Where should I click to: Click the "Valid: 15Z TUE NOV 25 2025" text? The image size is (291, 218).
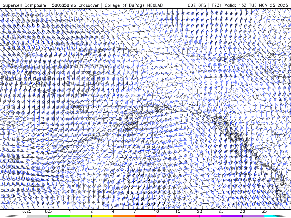tap(256, 5)
